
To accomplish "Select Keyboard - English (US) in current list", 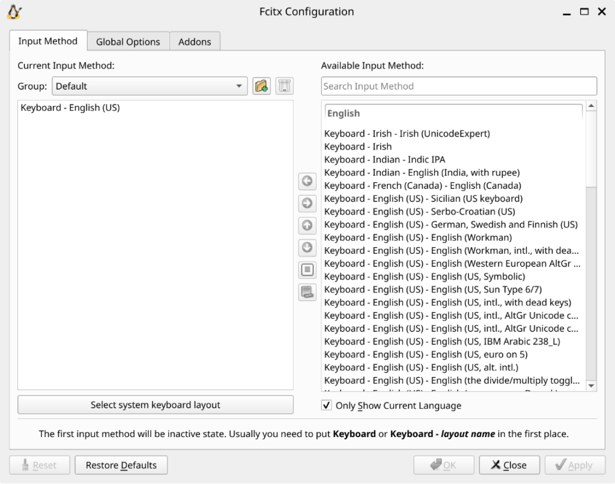I will pos(70,108).
